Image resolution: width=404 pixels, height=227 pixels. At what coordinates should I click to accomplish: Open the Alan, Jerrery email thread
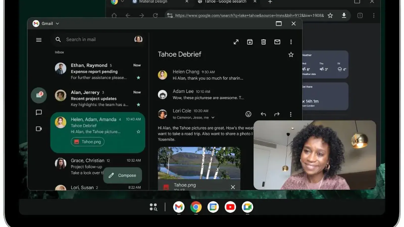pos(98,98)
